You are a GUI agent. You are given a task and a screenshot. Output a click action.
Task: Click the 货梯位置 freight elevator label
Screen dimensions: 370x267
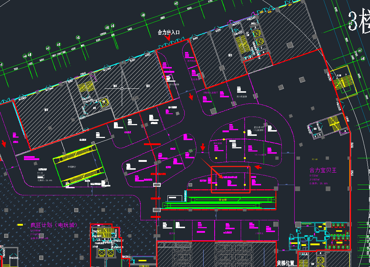(x=286, y=263)
